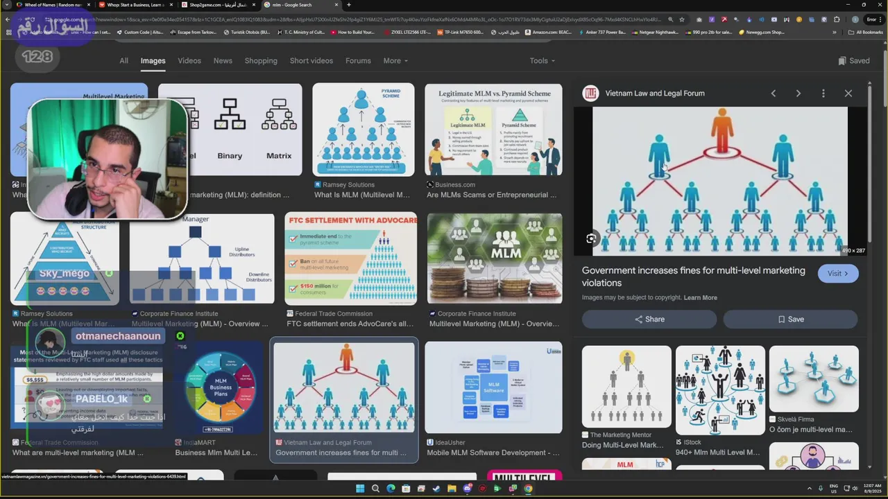Open the MLM coins image from Corporate Finance Institute
This screenshot has width=888, height=499.
(x=495, y=259)
